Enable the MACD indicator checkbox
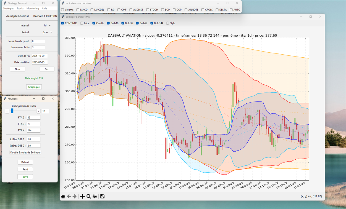This screenshot has width=346, height=209. pyautogui.click(x=78, y=10)
